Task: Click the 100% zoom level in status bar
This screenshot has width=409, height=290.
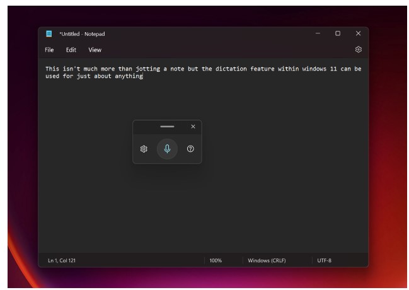Action: click(x=216, y=260)
